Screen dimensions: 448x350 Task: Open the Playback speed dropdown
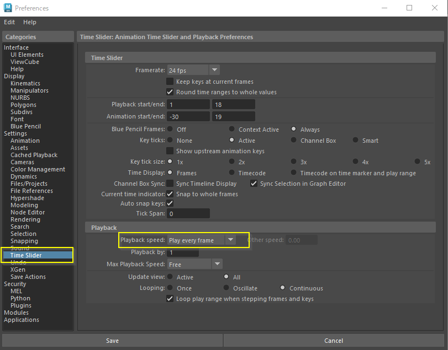click(x=230, y=240)
